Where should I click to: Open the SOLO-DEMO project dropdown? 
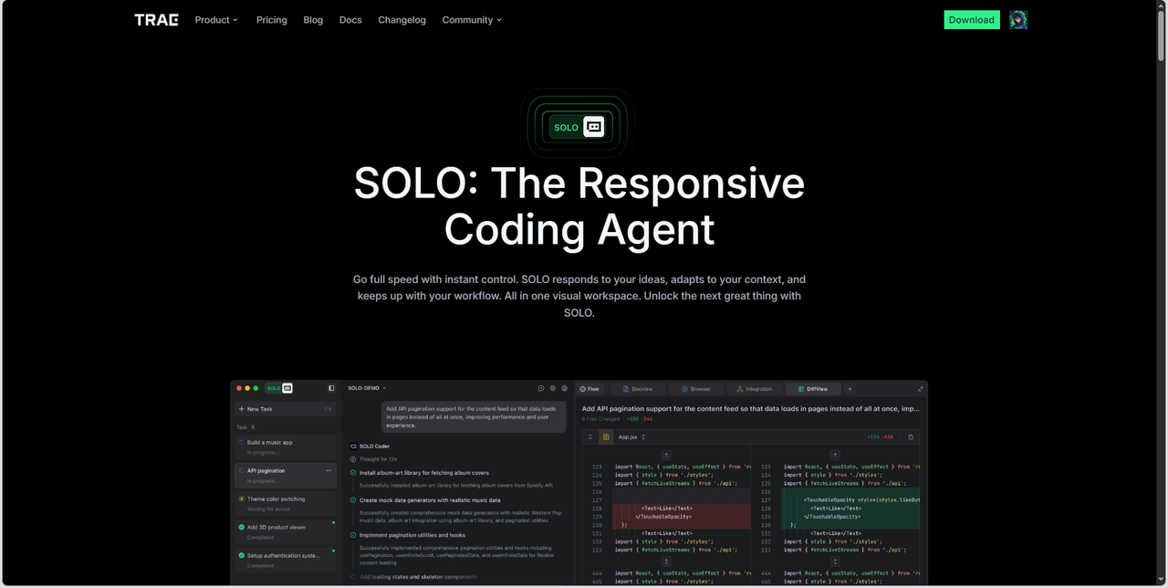[367, 388]
